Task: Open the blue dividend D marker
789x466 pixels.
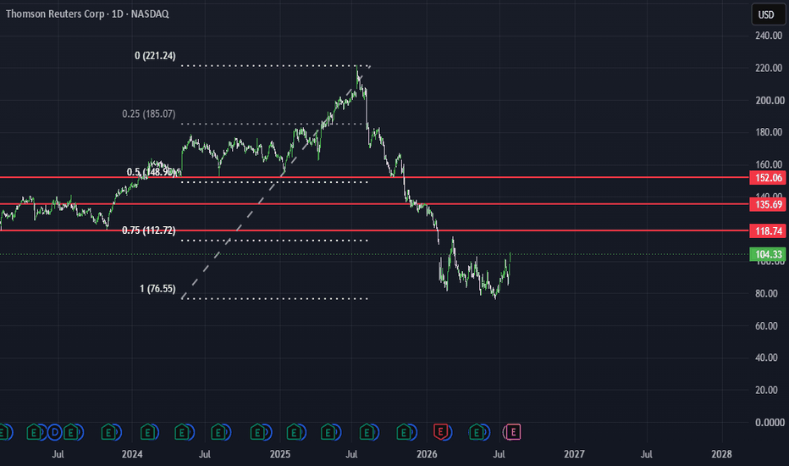Action: coord(55,432)
